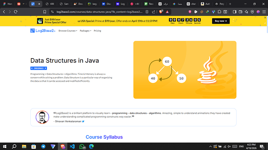268x150 pixels.
Task: Click the data structures Java course image
Action: coord(185,70)
